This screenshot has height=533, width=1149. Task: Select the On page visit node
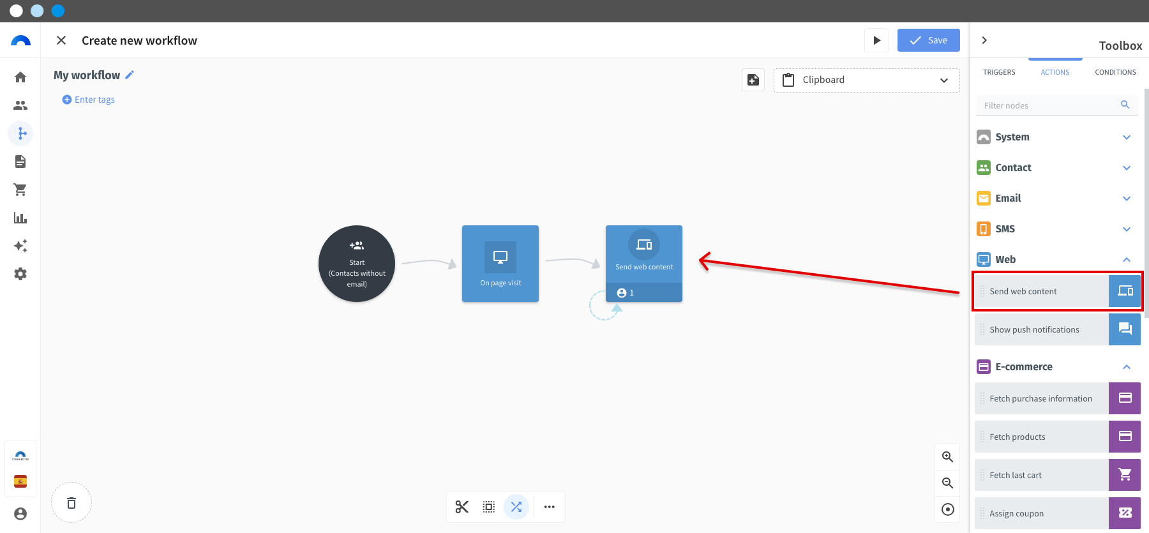tap(500, 264)
